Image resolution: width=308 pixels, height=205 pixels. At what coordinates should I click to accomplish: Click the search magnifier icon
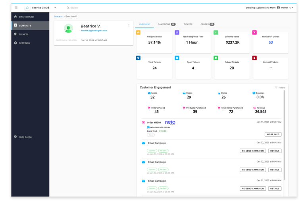pyautogui.click(x=68, y=8)
